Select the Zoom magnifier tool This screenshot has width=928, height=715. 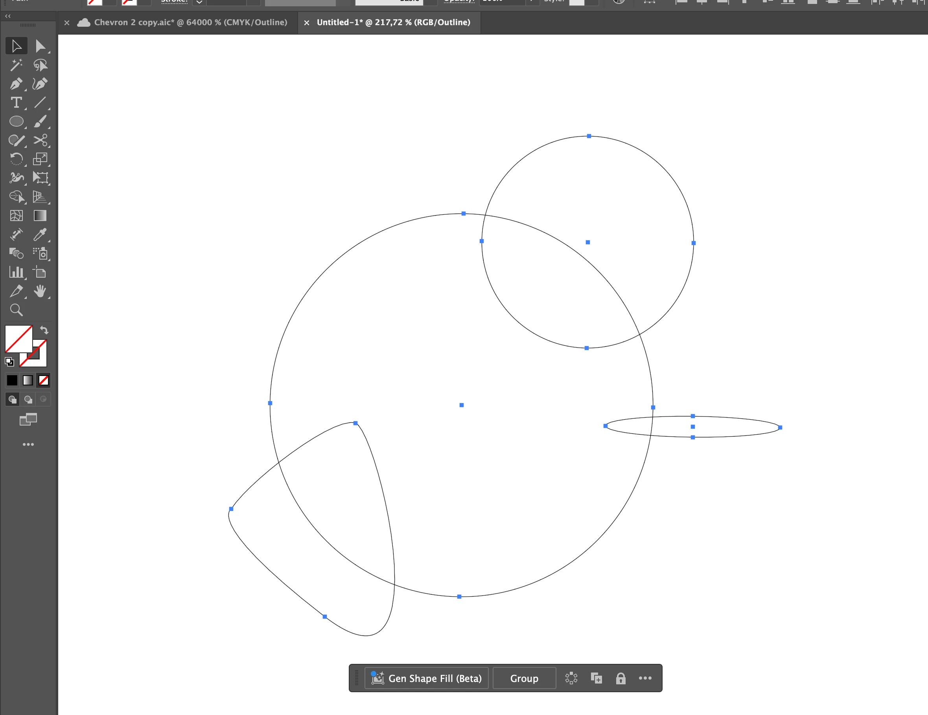tap(16, 310)
